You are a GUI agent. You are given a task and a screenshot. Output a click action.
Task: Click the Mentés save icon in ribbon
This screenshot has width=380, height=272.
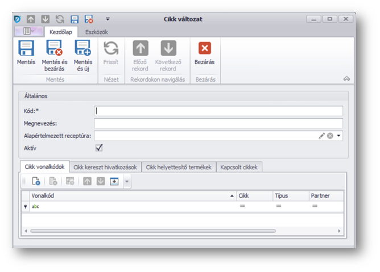tap(26, 48)
